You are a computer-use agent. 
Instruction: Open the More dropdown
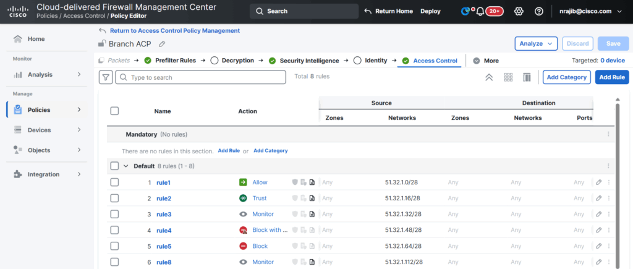pos(486,61)
